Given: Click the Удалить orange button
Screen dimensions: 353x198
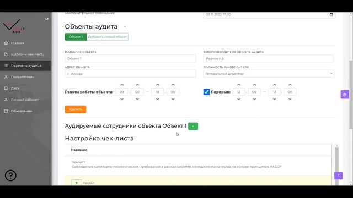Looking at the screenshot, I should 76,109.
